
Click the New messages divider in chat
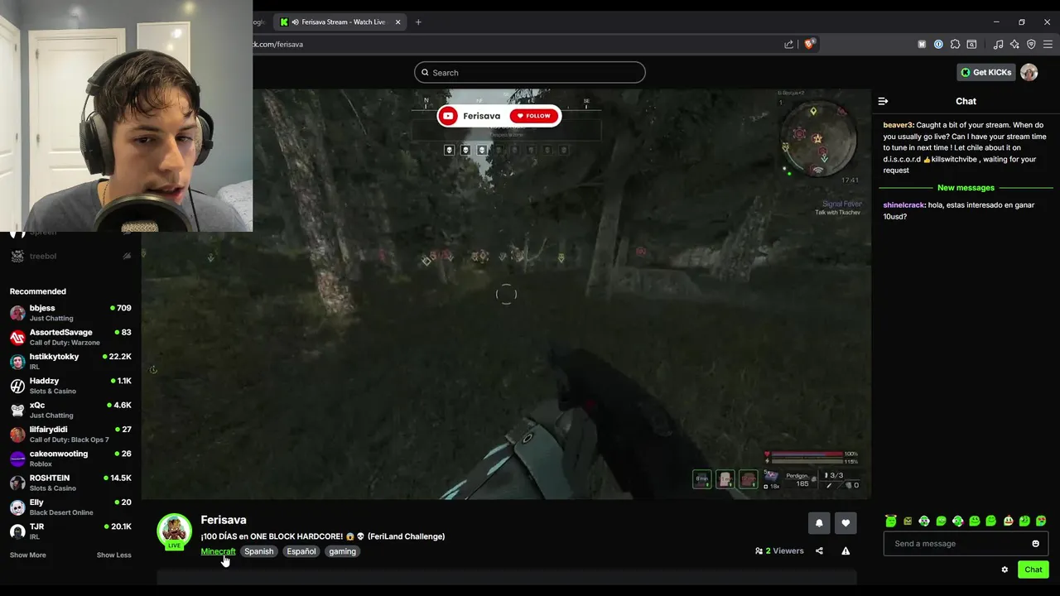(x=966, y=188)
